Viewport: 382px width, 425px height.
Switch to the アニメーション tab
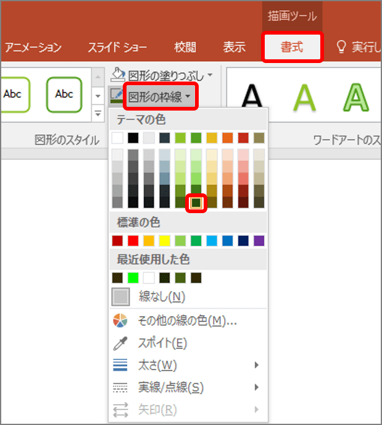click(x=33, y=48)
